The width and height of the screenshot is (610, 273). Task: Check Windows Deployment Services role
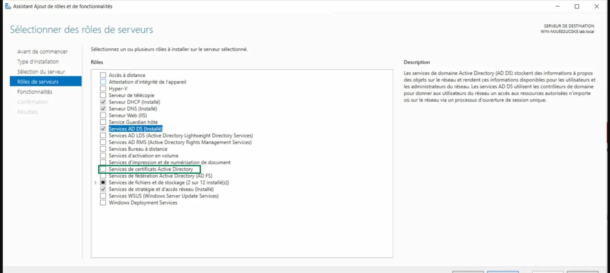[103, 203]
